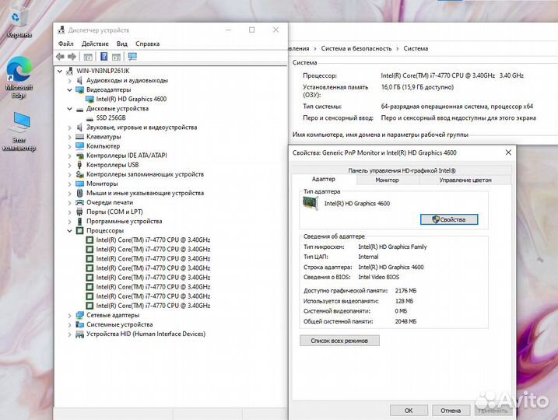
Task: Switch to Управление цветом tab
Action: (x=465, y=180)
